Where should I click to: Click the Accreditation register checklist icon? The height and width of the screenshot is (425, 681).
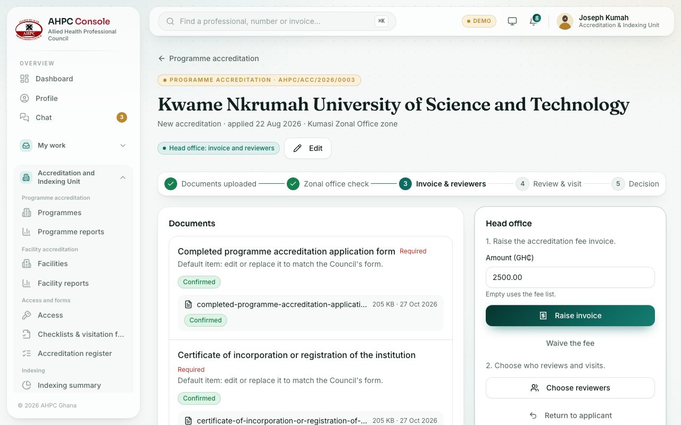tap(27, 353)
